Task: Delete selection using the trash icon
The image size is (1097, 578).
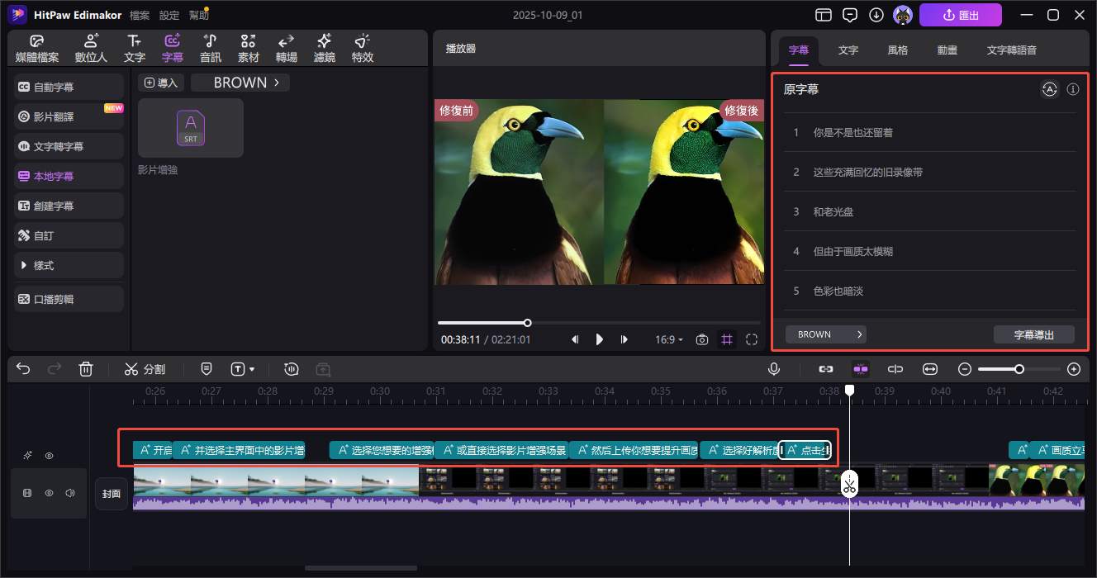Action: (x=86, y=369)
